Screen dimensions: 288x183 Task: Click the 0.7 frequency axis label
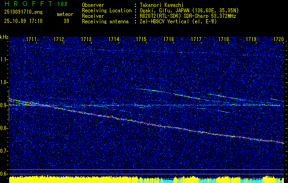4,151
